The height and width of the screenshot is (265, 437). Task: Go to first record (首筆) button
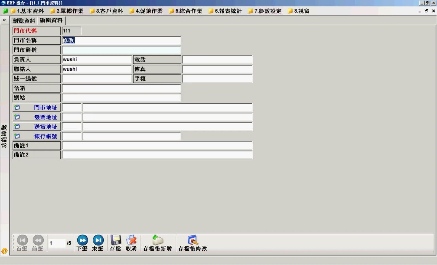(22, 243)
